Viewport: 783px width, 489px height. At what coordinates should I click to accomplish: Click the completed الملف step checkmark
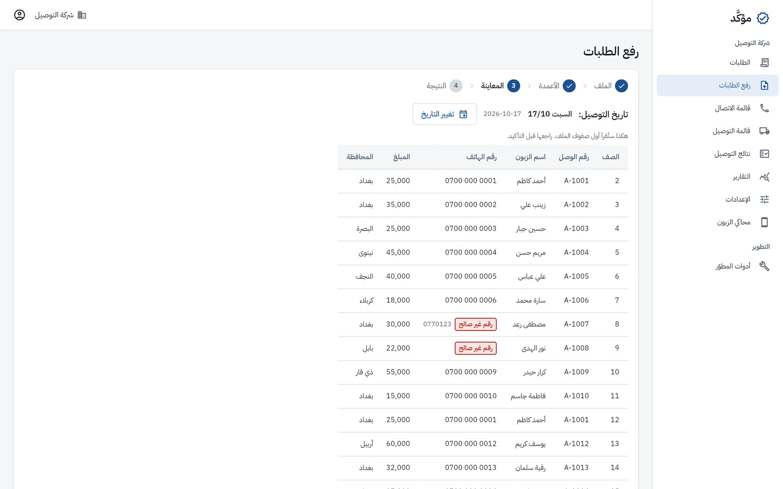(621, 86)
